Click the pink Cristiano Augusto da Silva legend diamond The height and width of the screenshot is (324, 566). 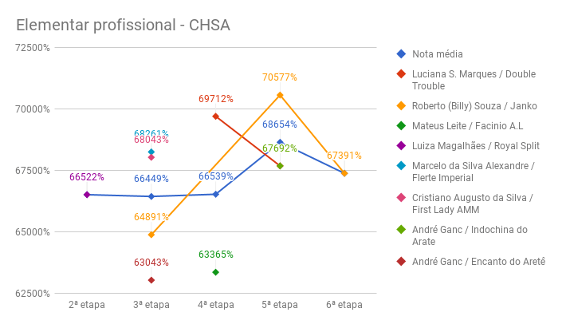[x=400, y=198]
